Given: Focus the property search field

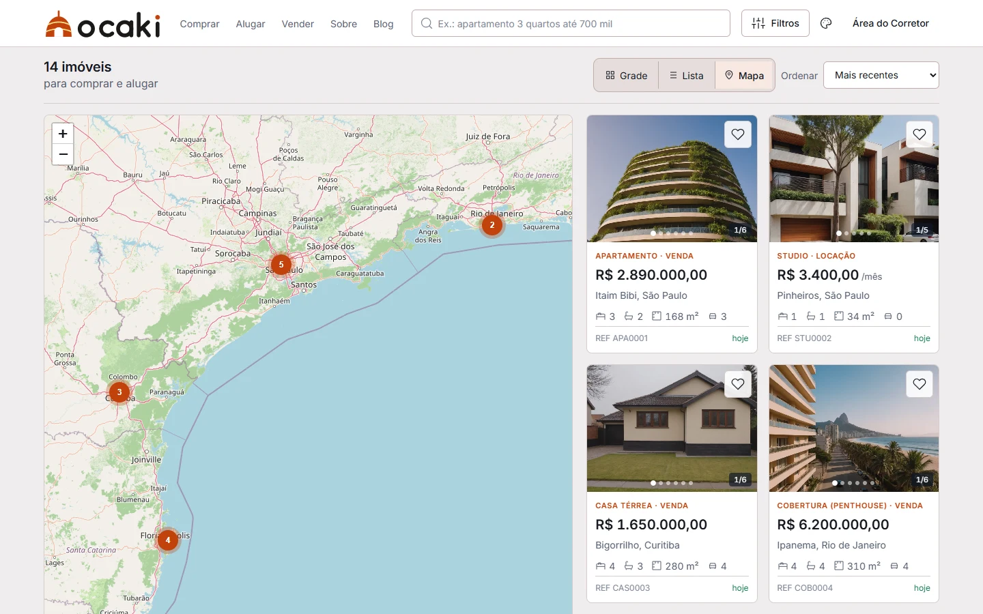Looking at the screenshot, I should (x=571, y=23).
